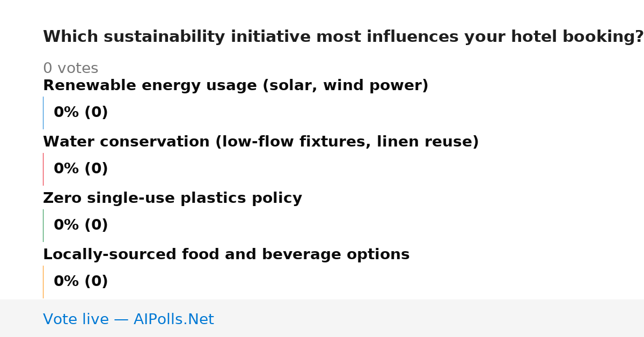This screenshot has width=644, height=337.
Task: Click the gray footer bar background
Action: pyautogui.click(x=429, y=318)
